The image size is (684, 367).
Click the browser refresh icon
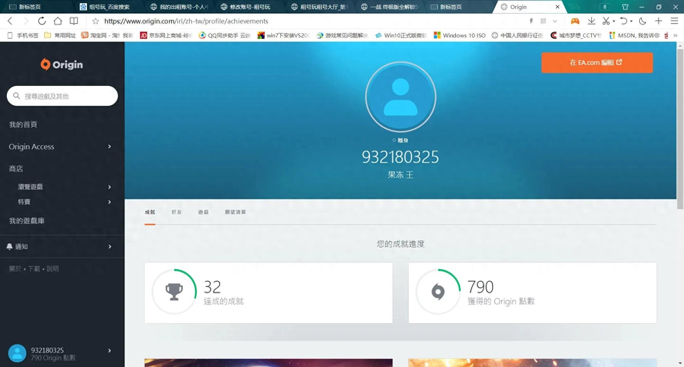(42, 21)
